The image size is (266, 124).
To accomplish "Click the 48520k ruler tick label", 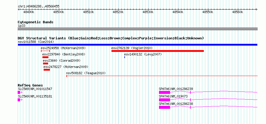I will pos(118,12).
